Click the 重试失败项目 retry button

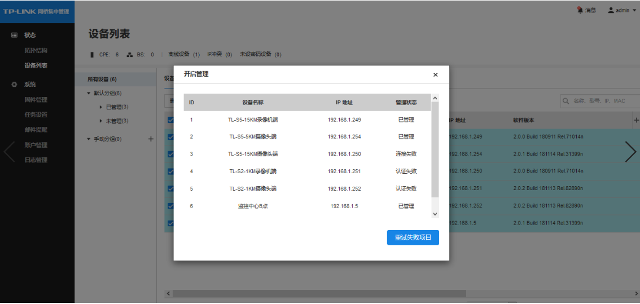click(413, 237)
